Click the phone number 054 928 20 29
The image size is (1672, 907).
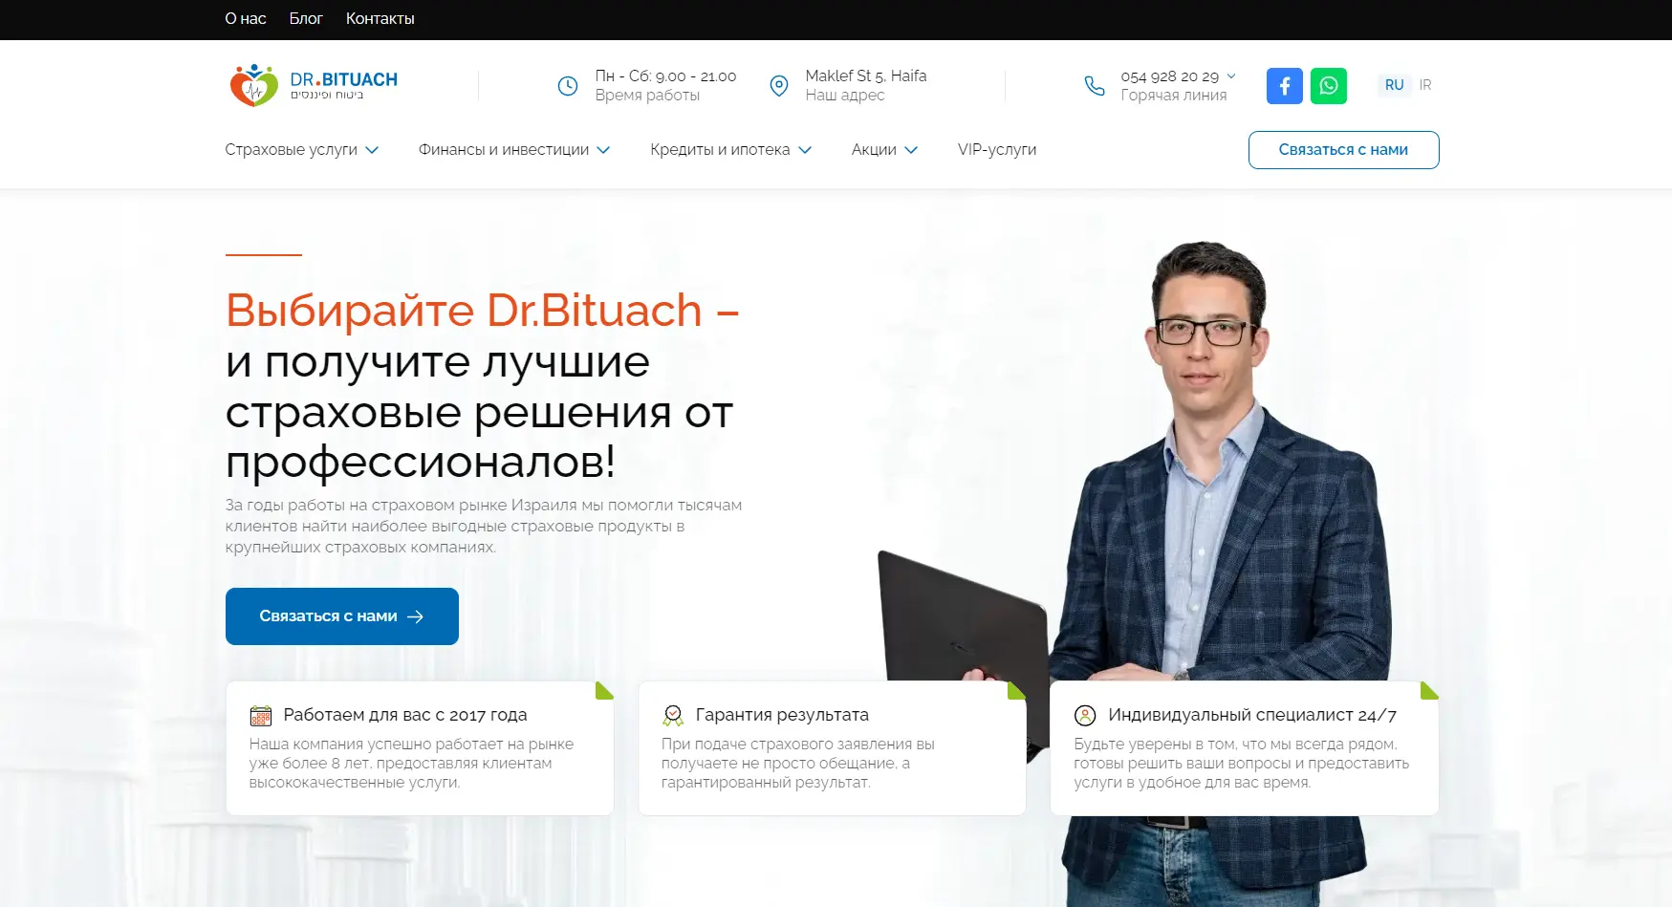point(1170,76)
